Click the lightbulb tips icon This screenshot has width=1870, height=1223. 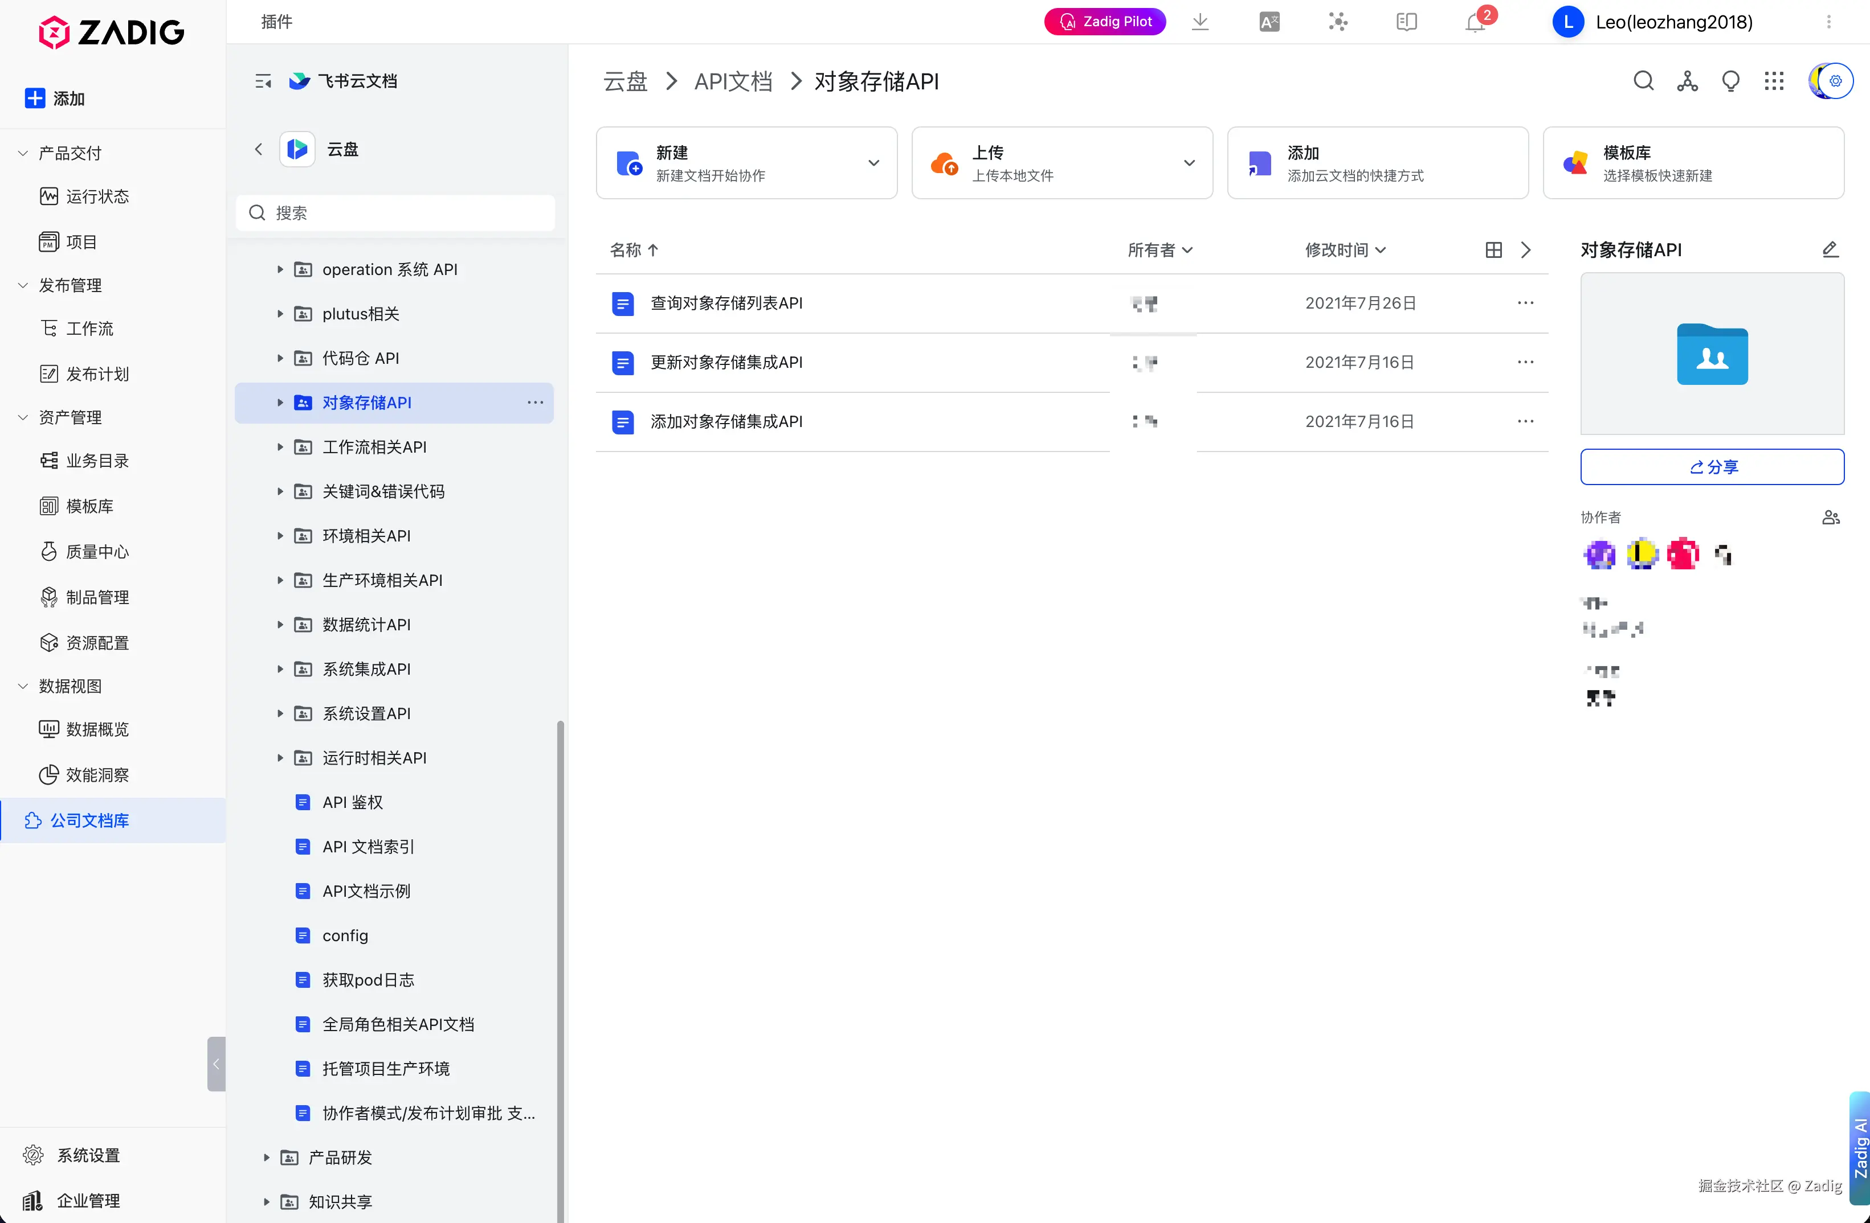click(1730, 81)
